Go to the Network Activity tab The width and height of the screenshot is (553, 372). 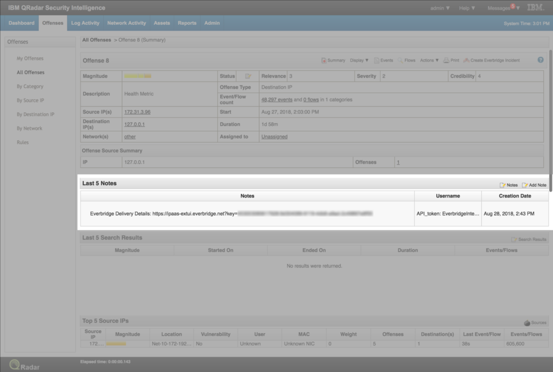pyautogui.click(x=126, y=23)
